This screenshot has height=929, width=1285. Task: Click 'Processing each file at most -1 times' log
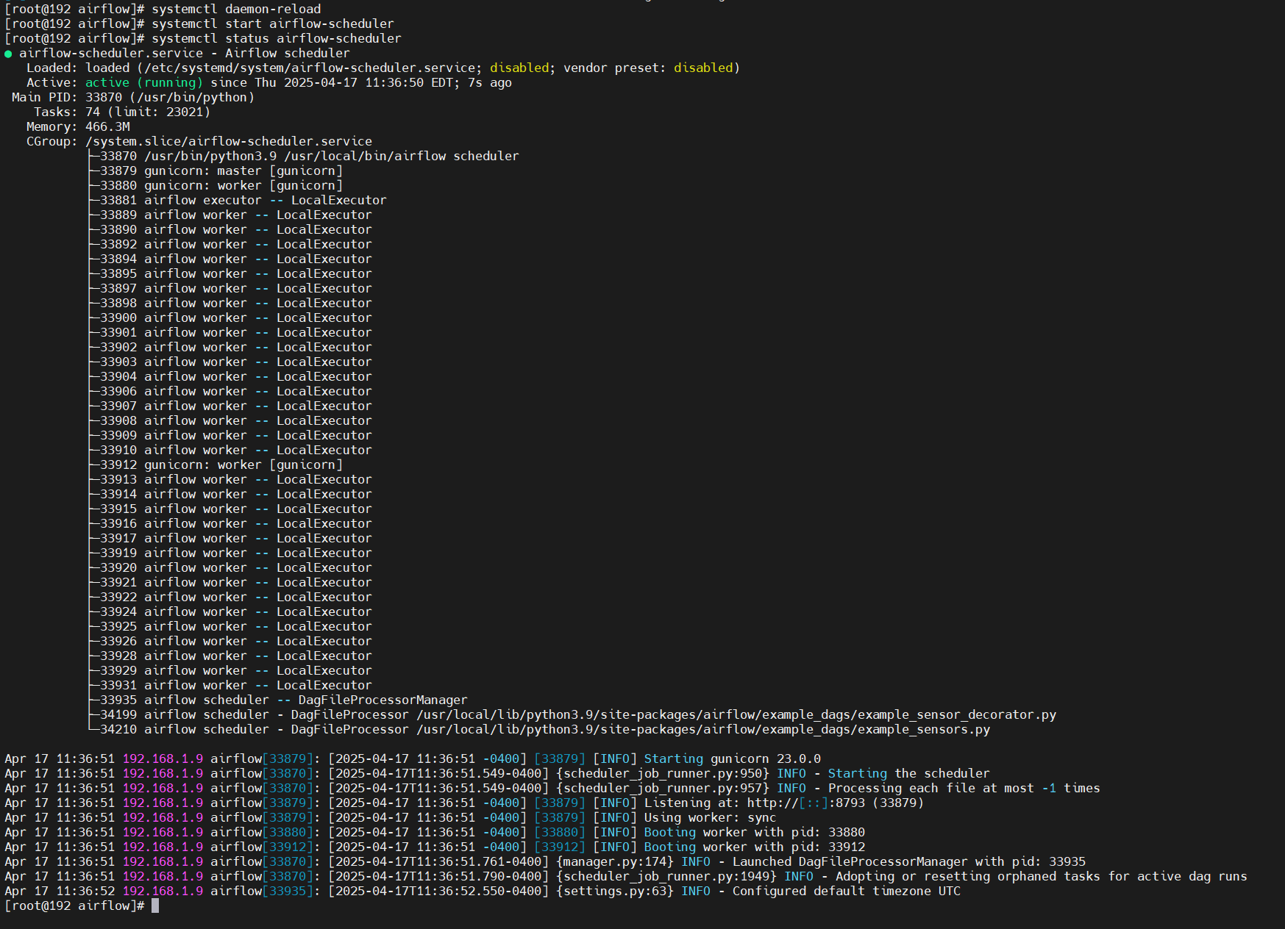[964, 788]
